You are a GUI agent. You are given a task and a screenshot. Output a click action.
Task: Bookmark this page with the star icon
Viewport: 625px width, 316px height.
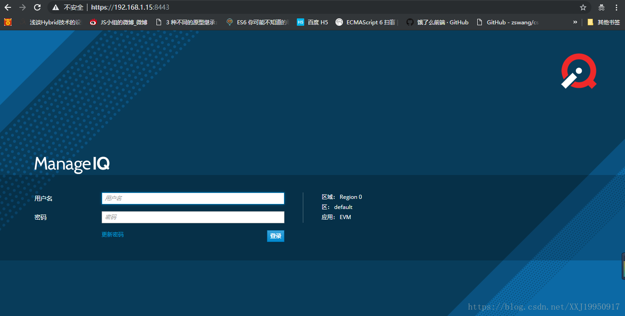point(583,7)
